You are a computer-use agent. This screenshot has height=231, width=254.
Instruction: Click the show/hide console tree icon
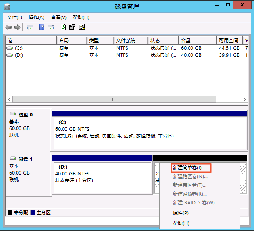(29, 27)
